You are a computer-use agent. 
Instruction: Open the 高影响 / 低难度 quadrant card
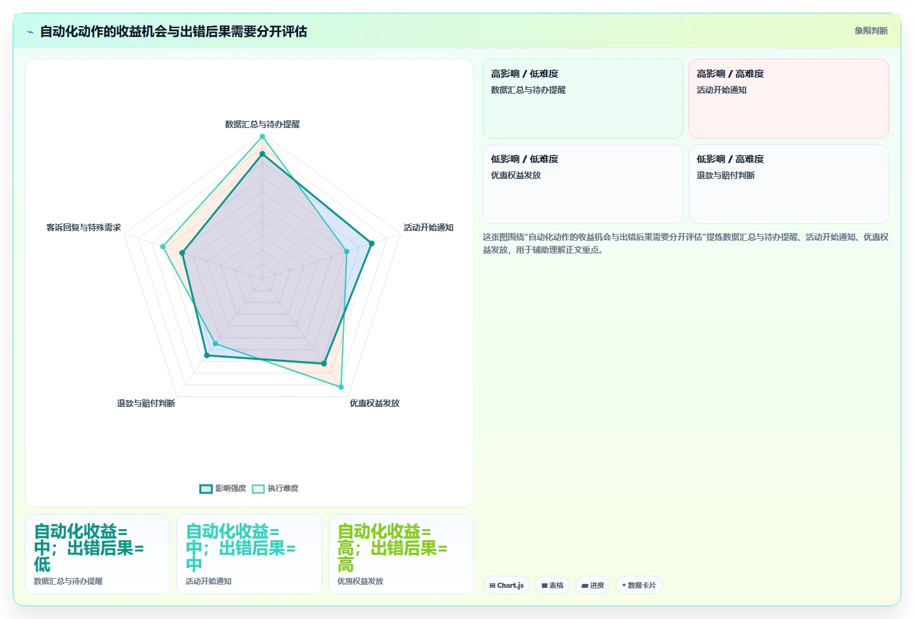click(x=583, y=99)
